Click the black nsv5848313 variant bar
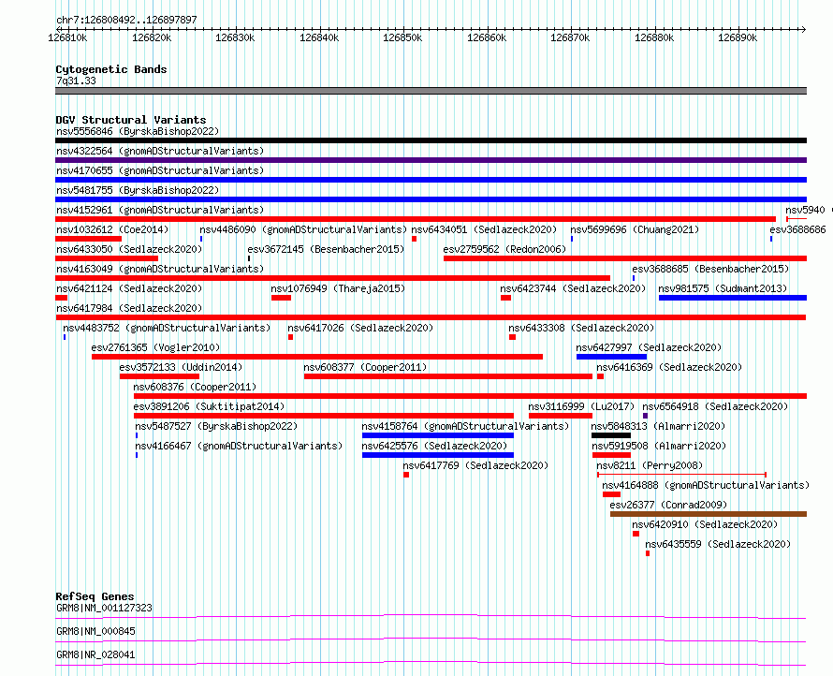 pyautogui.click(x=611, y=435)
